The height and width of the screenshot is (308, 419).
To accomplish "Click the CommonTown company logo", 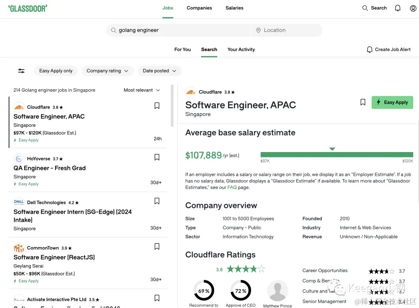I will pos(19,248).
